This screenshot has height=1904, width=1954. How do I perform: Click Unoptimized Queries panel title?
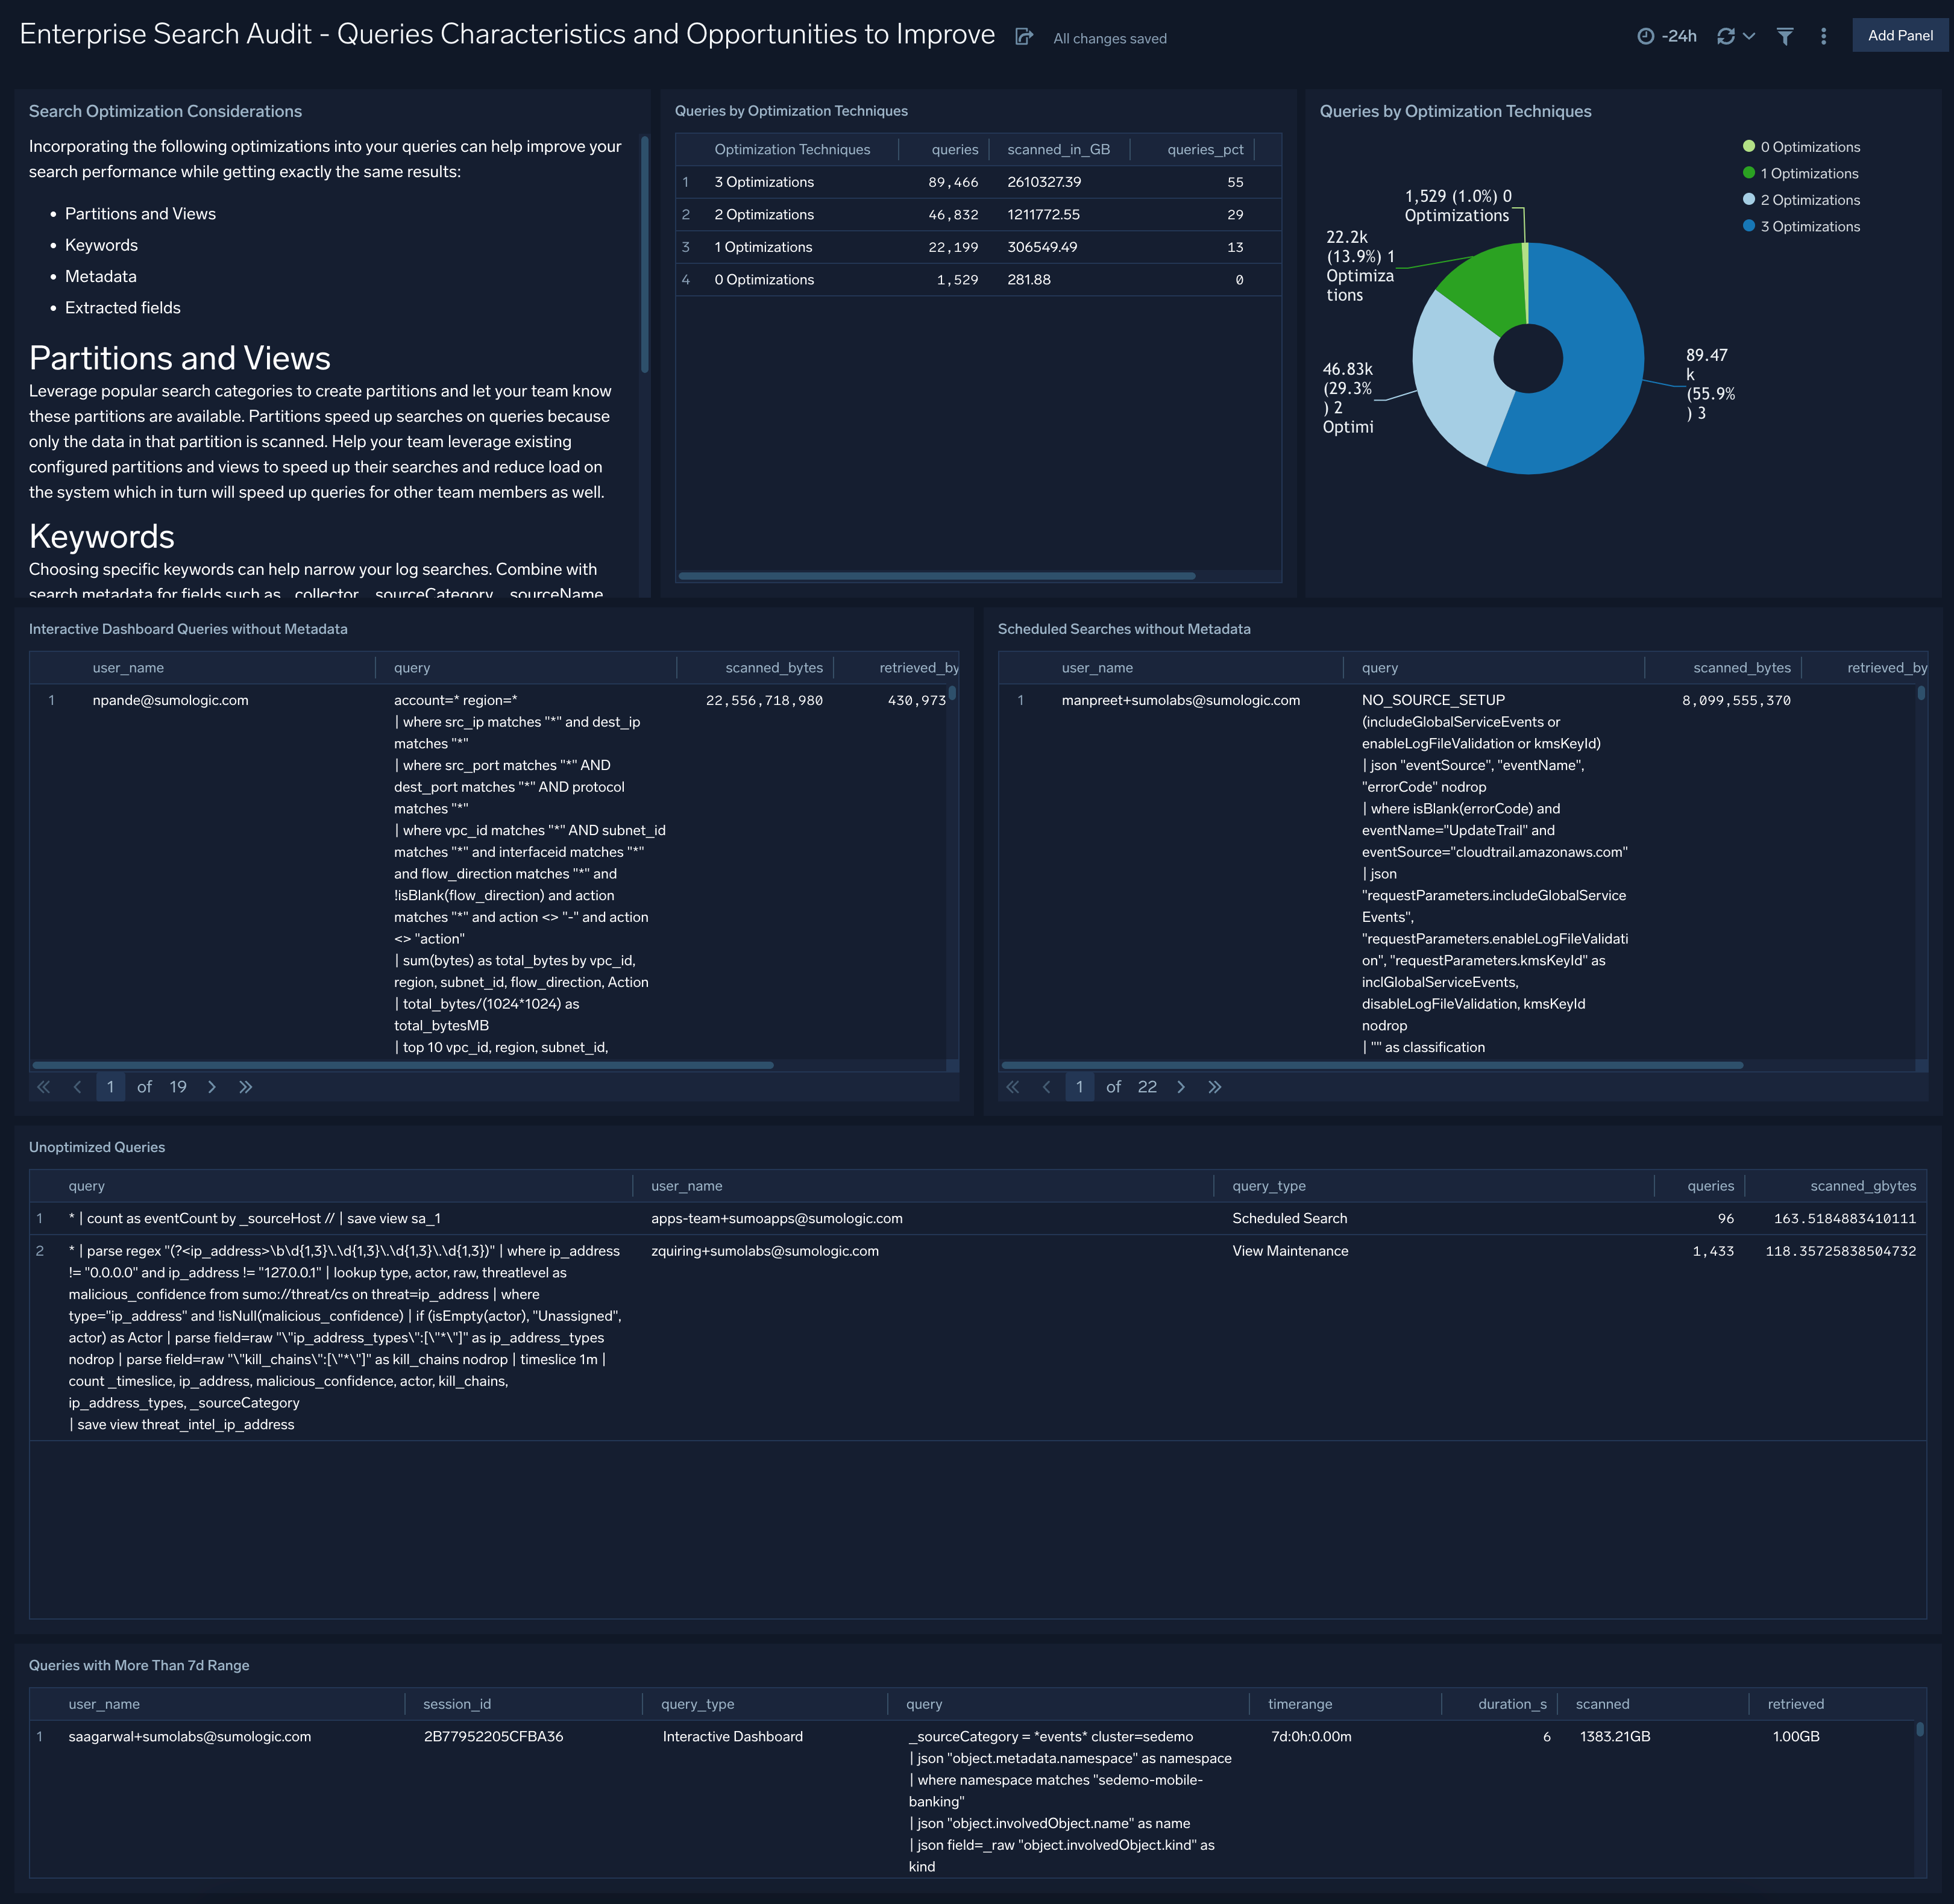click(x=97, y=1147)
